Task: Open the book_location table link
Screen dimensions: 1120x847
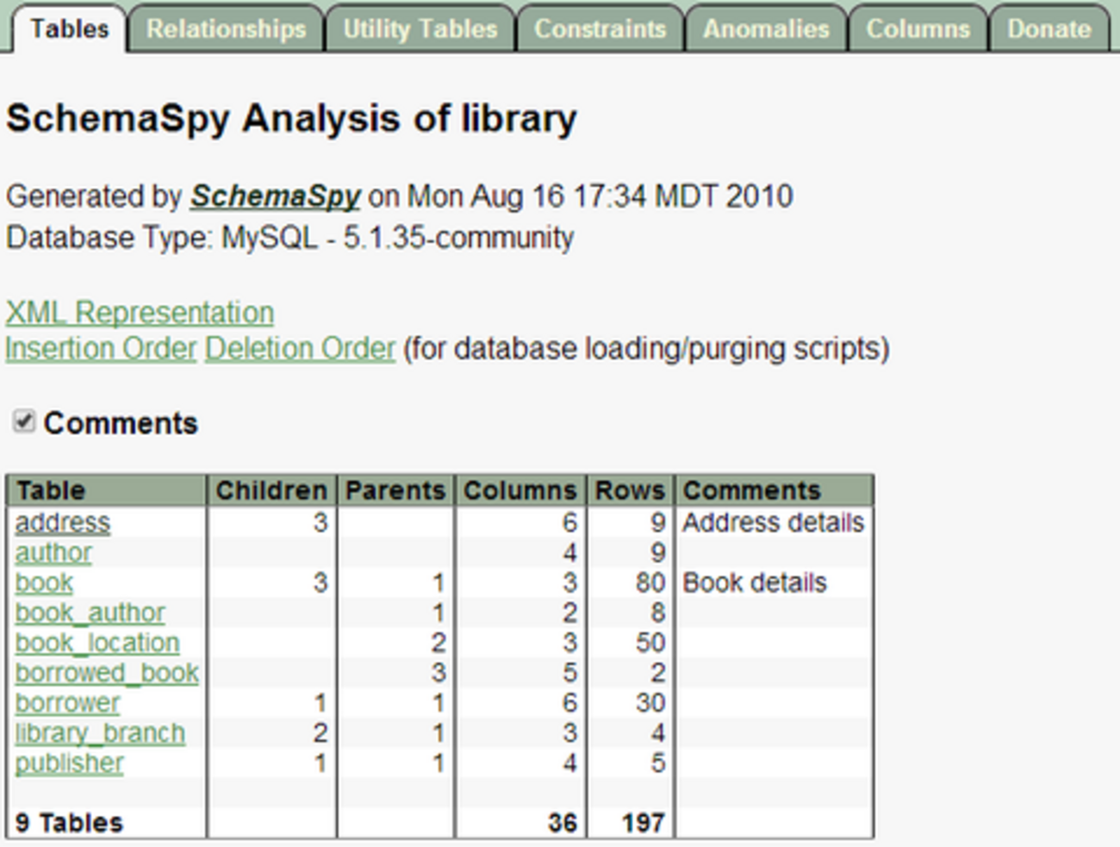Action: [x=97, y=643]
